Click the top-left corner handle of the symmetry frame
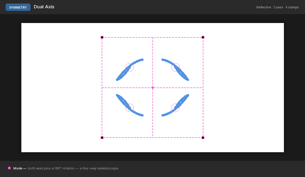 coord(102,37)
